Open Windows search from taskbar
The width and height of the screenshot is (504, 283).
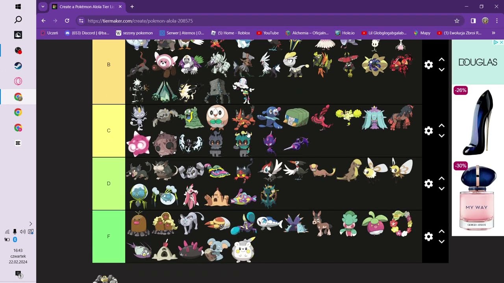[x=18, y=20]
